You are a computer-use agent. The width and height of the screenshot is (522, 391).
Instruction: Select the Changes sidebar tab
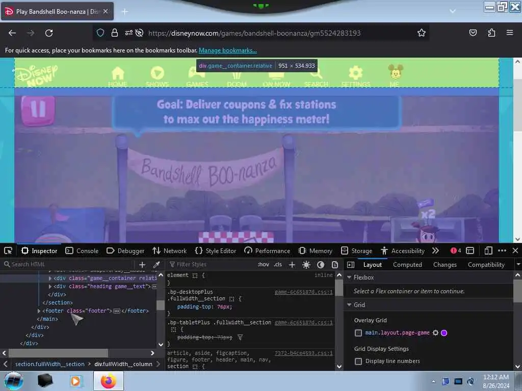pos(445,265)
